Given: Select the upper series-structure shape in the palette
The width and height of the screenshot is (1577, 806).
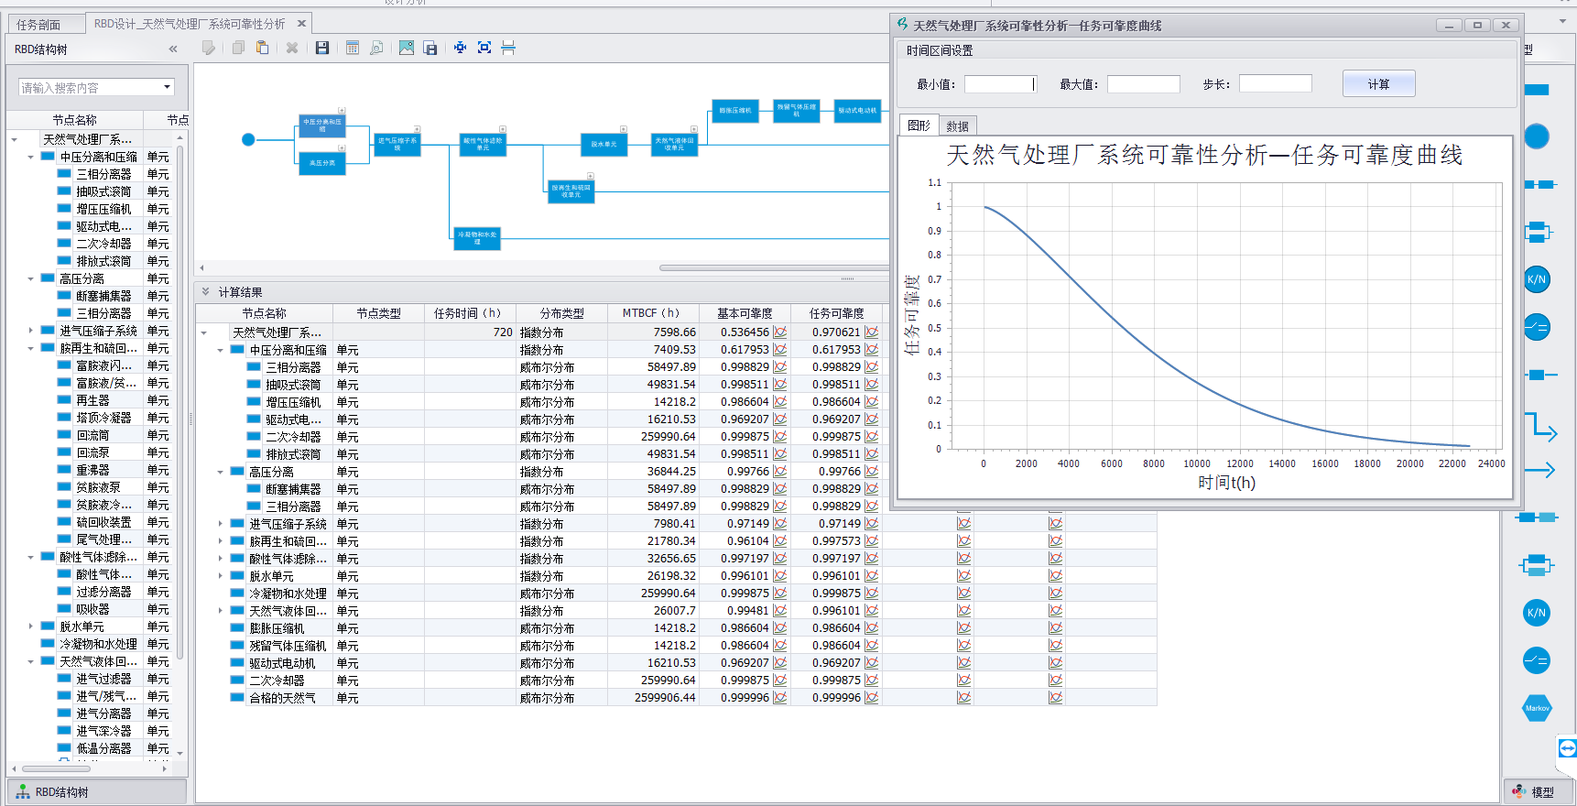Looking at the screenshot, I should pyautogui.click(x=1539, y=184).
